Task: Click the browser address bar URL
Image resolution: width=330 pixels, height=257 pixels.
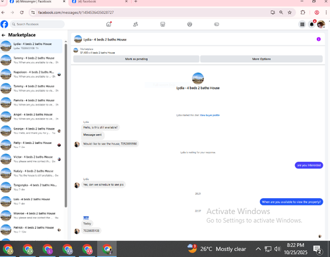Action: click(x=76, y=13)
